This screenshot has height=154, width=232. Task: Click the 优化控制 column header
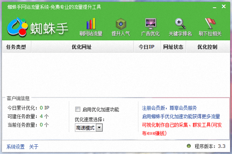(x=208, y=47)
